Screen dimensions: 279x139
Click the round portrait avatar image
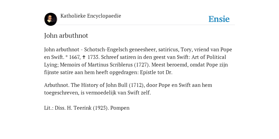click(51, 19)
